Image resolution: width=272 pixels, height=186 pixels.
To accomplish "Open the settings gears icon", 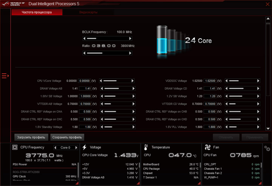I will (x=267, y=148).
